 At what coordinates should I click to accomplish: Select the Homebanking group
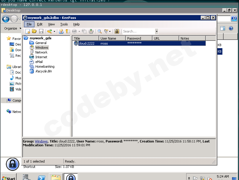(x=45, y=67)
